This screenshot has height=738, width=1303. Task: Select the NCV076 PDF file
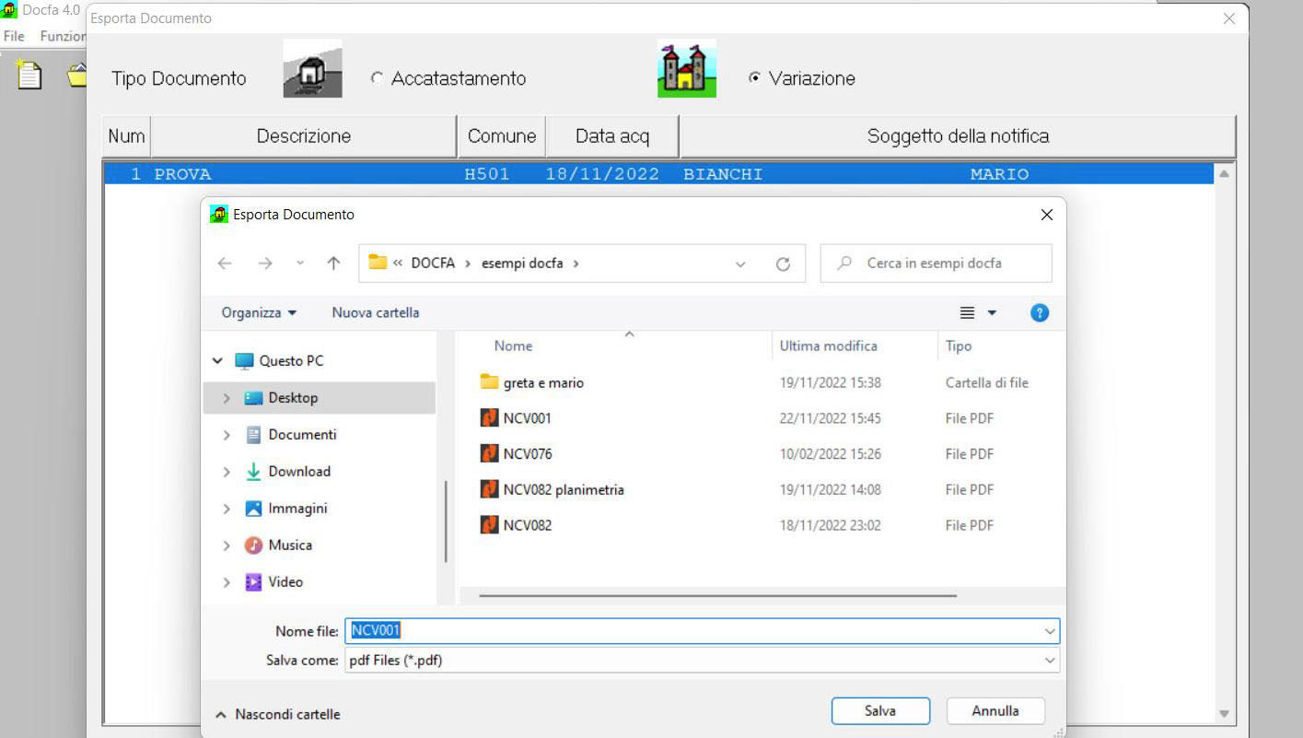coord(528,454)
